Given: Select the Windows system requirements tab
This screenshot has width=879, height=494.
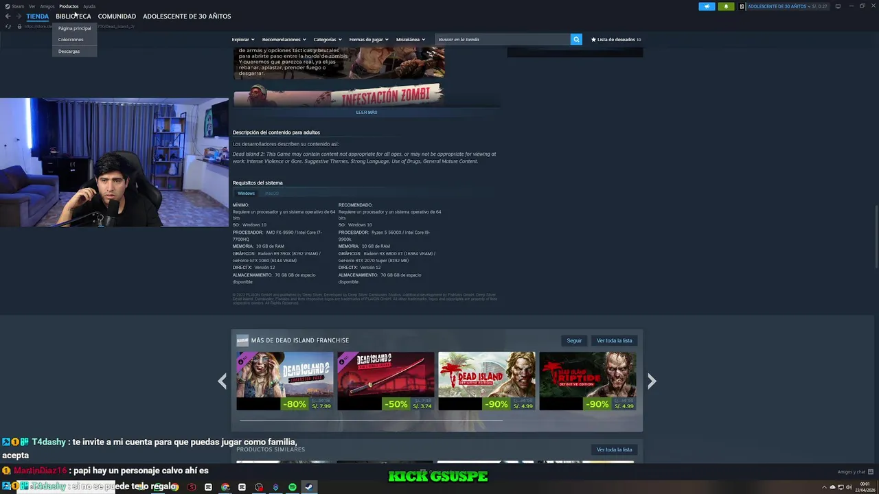Looking at the screenshot, I should (246, 193).
